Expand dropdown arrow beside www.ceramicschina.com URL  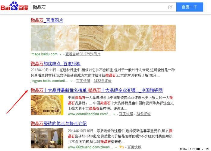(x=114, y=114)
